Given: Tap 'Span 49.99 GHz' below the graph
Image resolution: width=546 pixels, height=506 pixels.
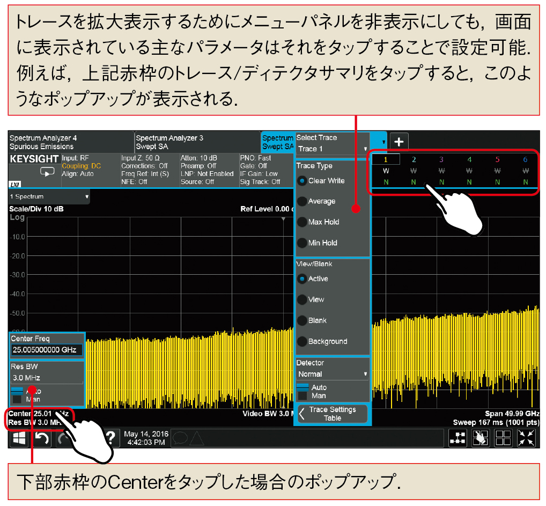Looking at the screenshot, I should click(x=512, y=414).
